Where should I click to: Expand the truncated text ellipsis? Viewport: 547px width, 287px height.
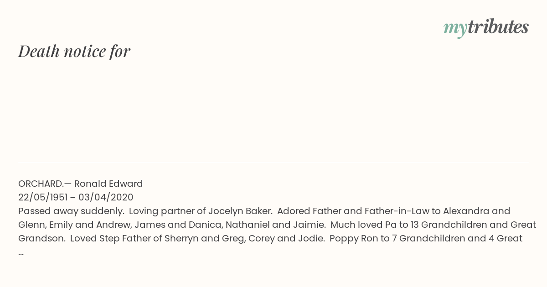21,253
